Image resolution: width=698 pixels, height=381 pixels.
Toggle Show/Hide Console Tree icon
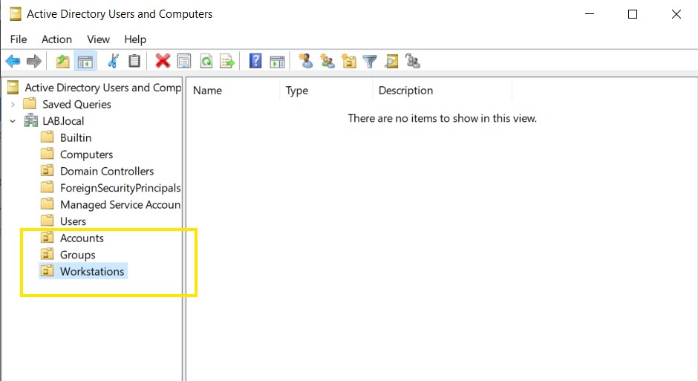[85, 61]
